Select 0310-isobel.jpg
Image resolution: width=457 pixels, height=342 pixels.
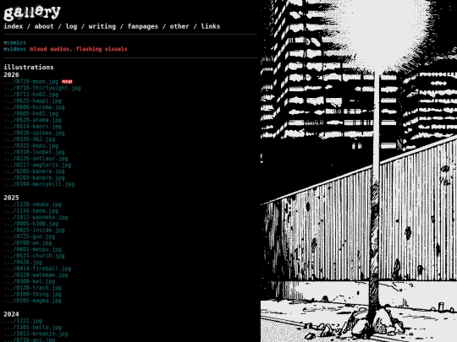coord(34,152)
